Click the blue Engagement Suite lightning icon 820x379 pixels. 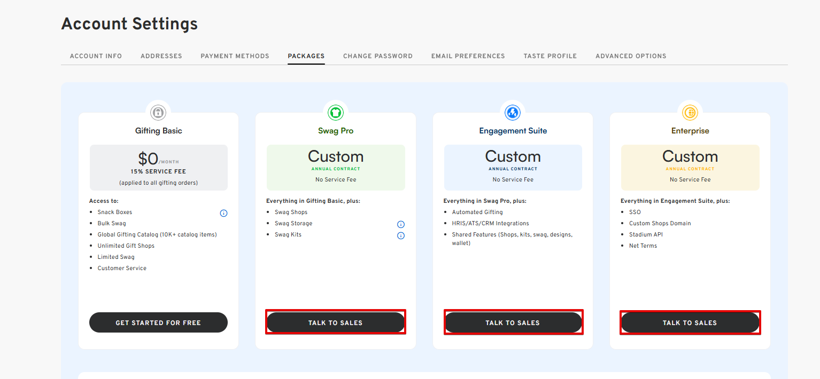tap(513, 113)
